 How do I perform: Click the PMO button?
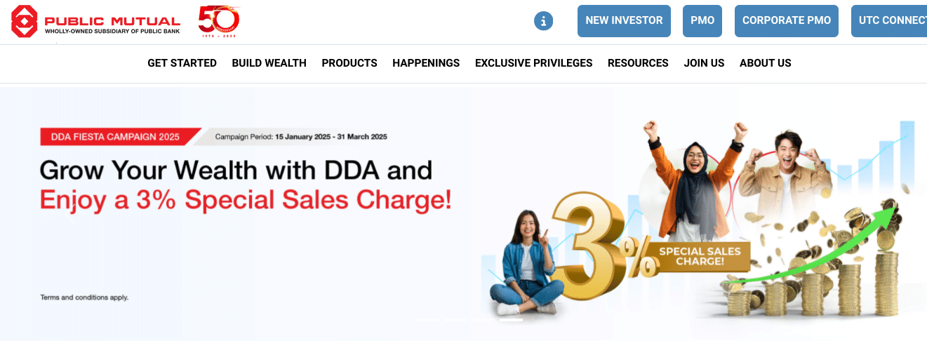pyautogui.click(x=702, y=21)
